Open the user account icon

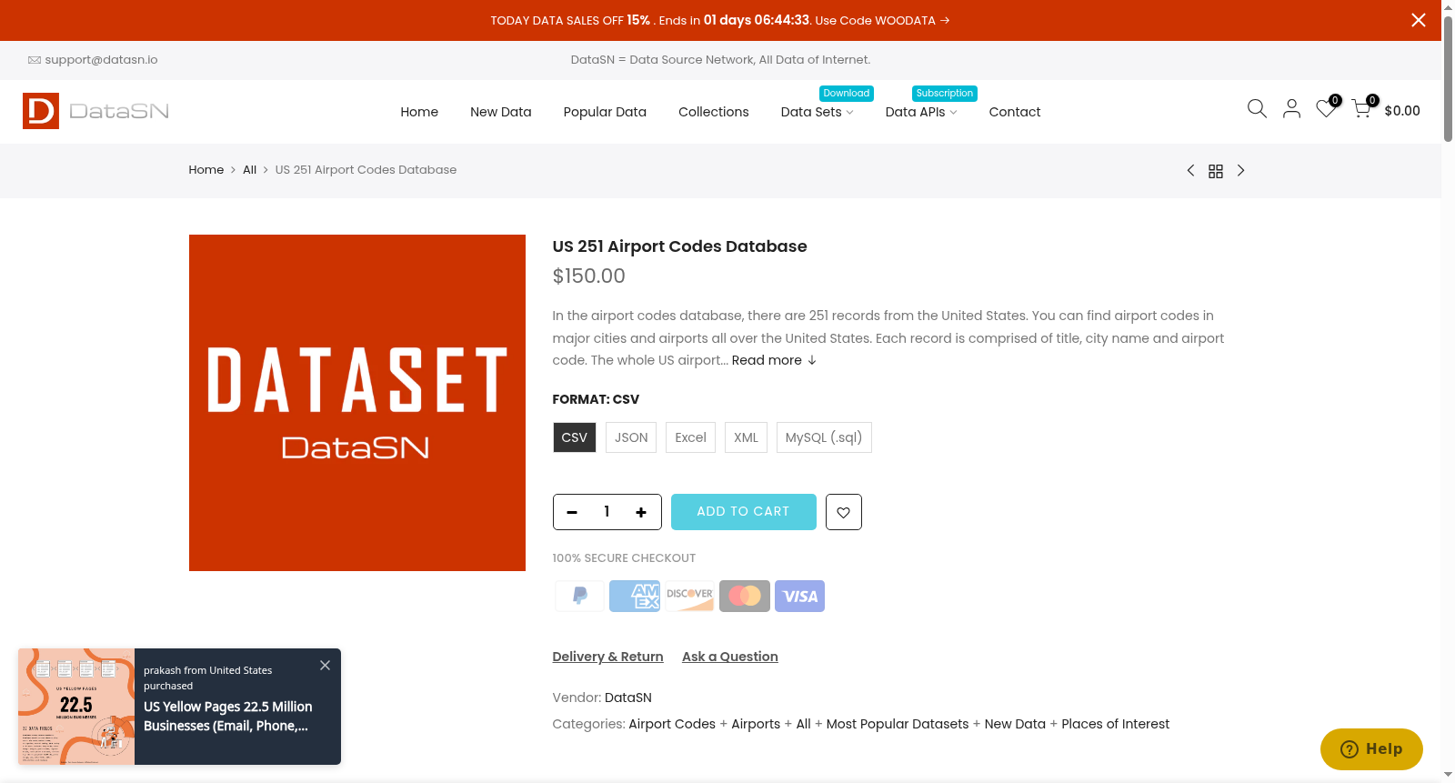point(1291,109)
